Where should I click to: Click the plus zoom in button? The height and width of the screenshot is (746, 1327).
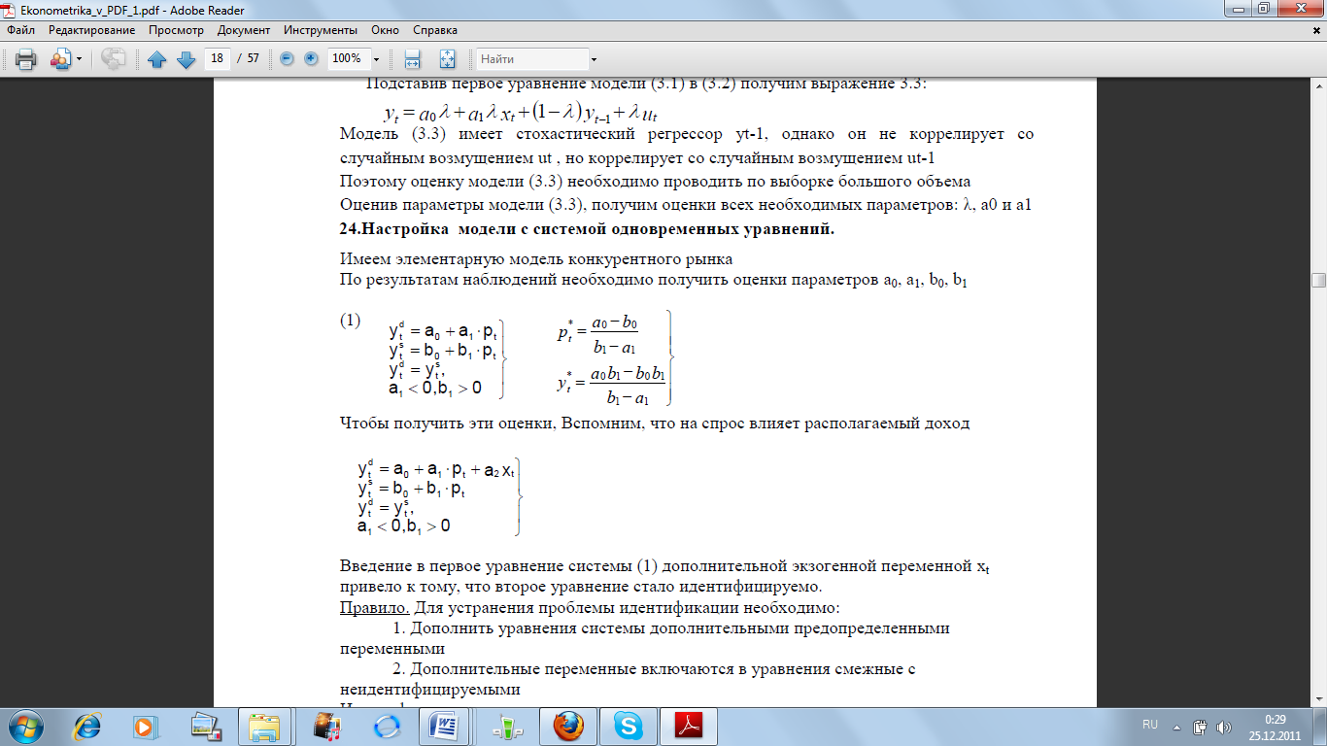tap(311, 59)
